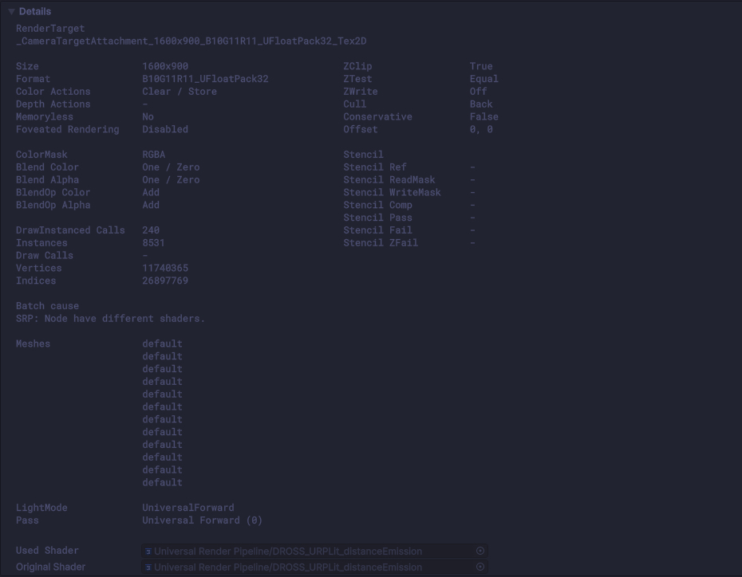Image resolution: width=742 pixels, height=577 pixels.
Task: Click the ping icon beside Used Shader
Action: click(480, 551)
